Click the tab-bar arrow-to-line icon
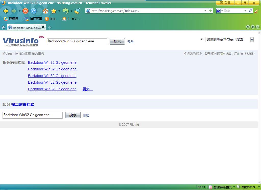 253,27
